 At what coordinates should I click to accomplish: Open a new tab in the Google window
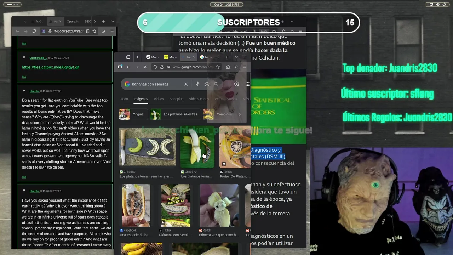coord(227,57)
